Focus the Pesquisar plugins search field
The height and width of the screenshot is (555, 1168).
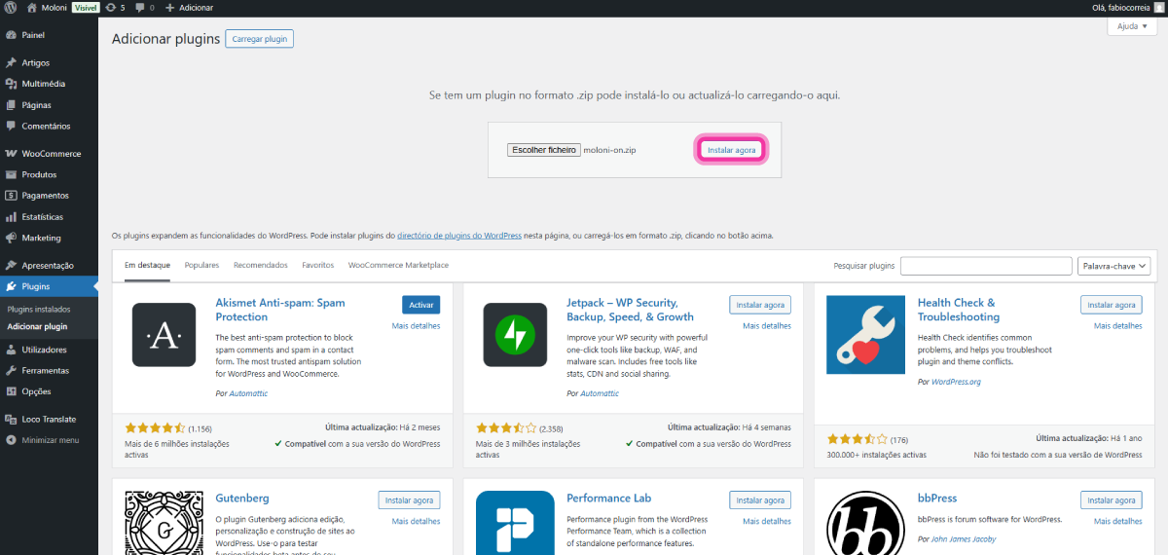986,266
